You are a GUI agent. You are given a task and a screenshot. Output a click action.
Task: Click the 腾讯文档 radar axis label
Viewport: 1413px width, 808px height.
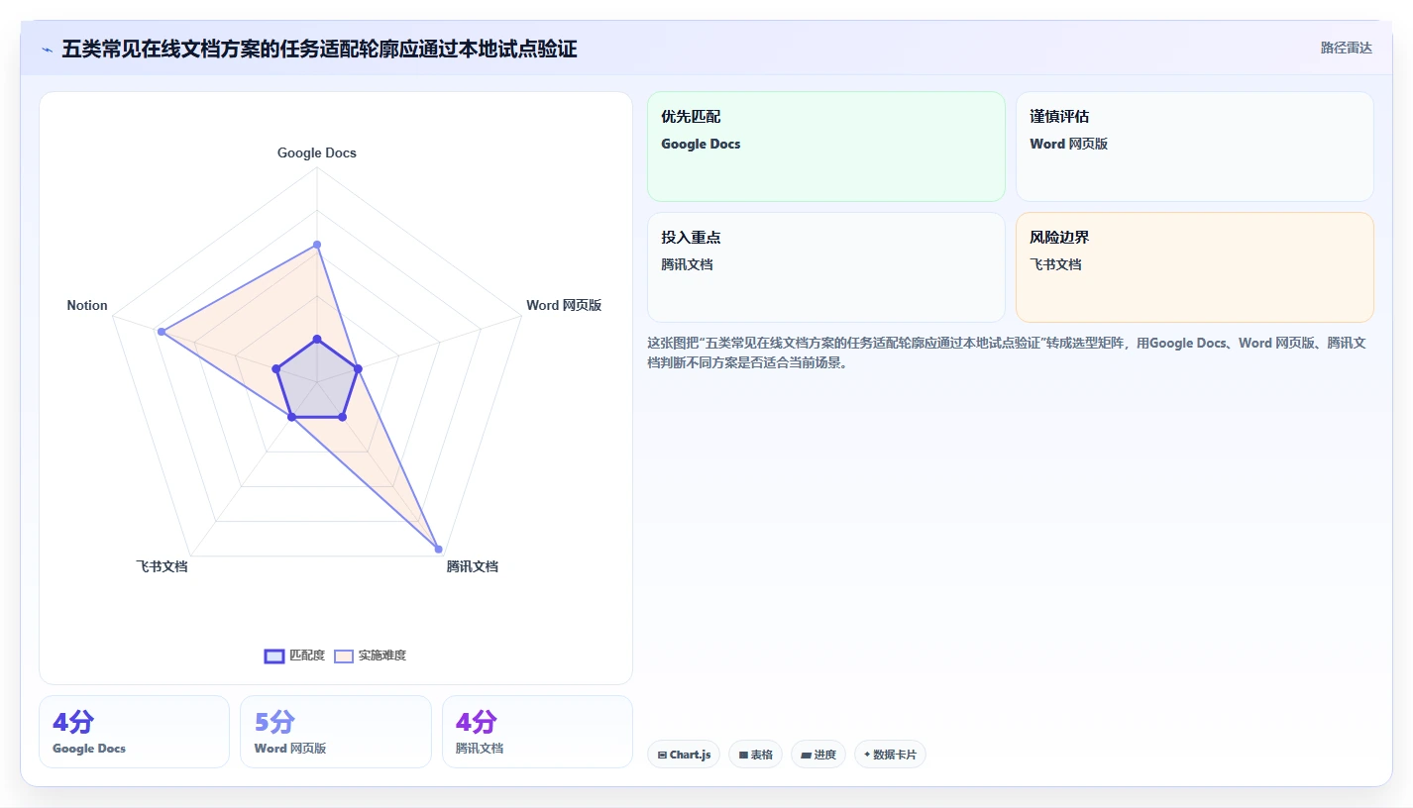tap(473, 566)
